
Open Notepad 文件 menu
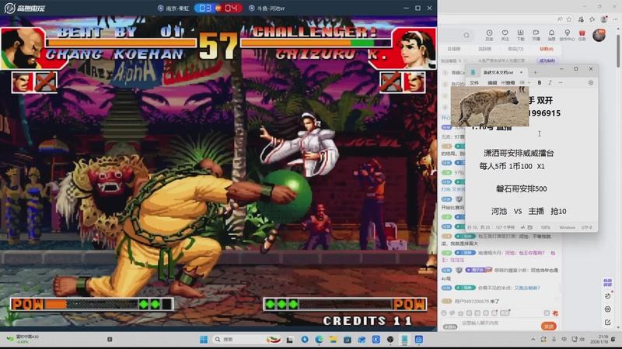tap(474, 83)
